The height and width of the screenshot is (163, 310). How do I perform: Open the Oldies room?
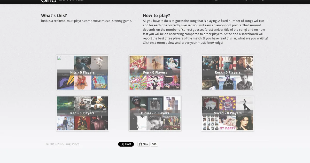pyautogui.click(x=155, y=113)
